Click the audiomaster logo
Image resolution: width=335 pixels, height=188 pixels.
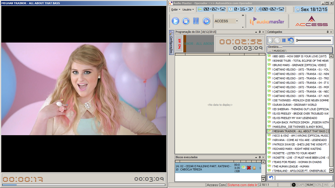point(267,21)
